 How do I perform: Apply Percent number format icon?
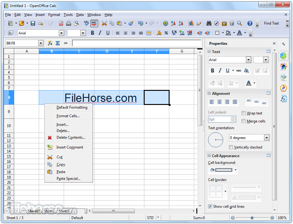[x=166, y=33]
